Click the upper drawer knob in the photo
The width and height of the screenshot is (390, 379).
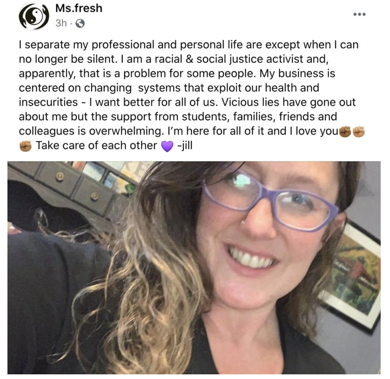(x=60, y=176)
